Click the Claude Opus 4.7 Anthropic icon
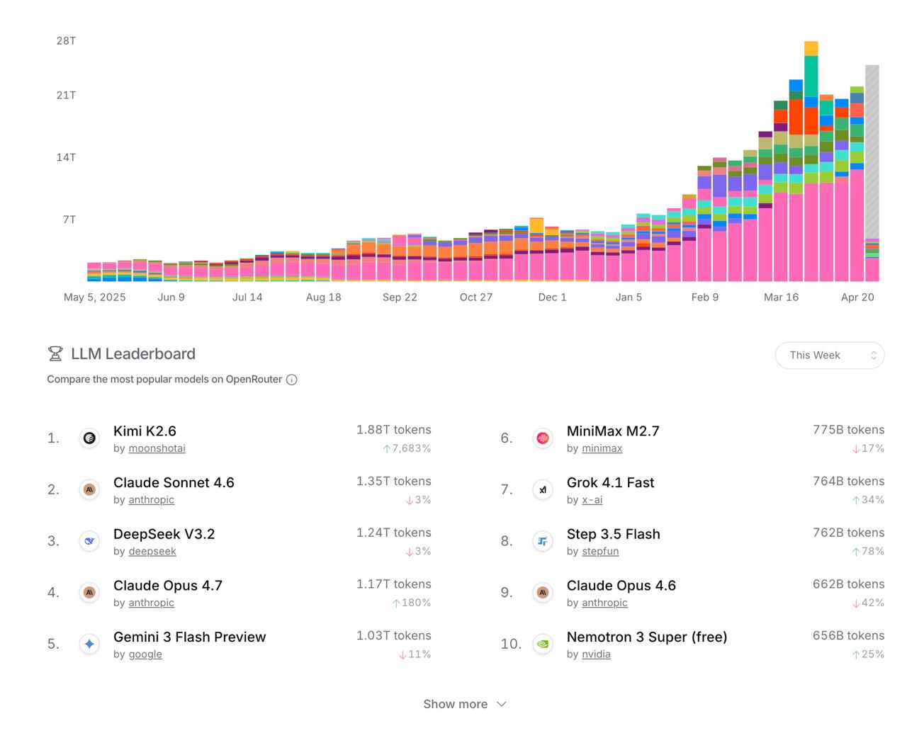The width and height of the screenshot is (907, 738). pyautogui.click(x=89, y=592)
